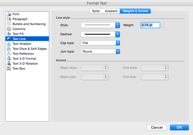Switch to the Solid tab
The image size is (193, 135).
click(96, 11)
